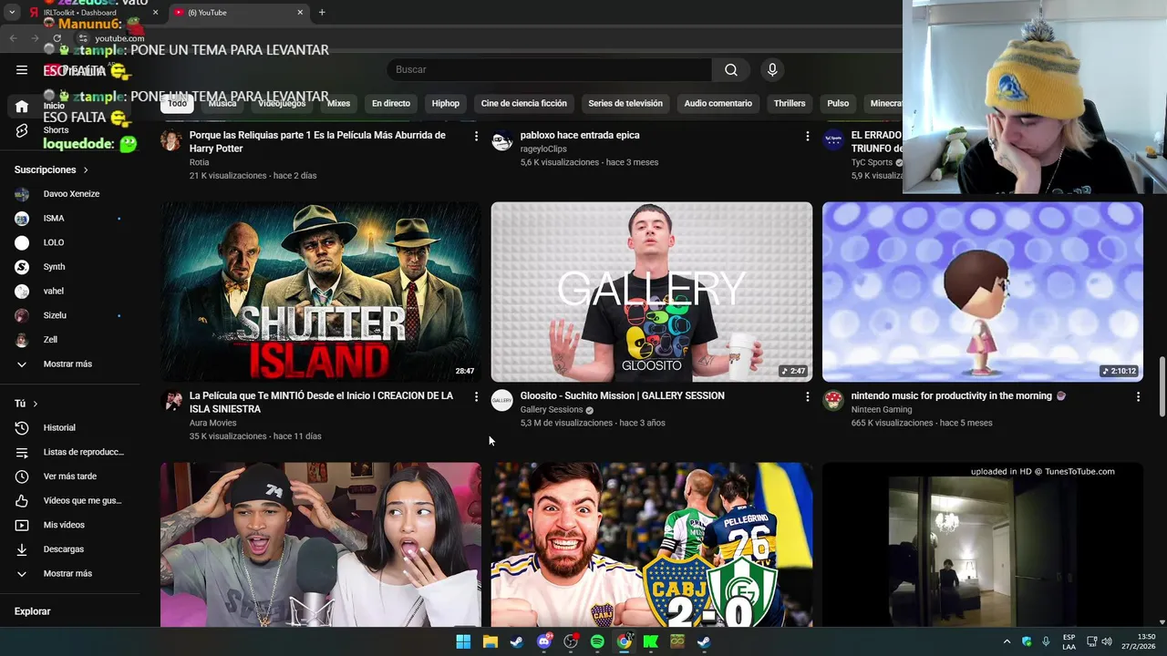Open the rageyloClips channel name link
Viewport: 1167px width, 656px height.
(543, 149)
